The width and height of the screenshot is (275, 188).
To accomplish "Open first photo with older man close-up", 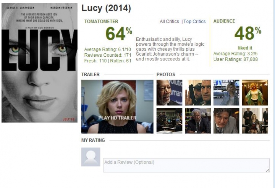I will pyautogui.click(x=170, y=92).
